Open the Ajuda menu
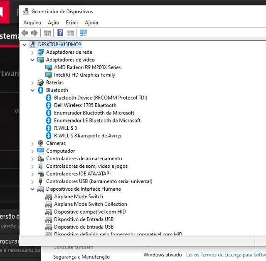The image size is (266, 261). [91, 22]
